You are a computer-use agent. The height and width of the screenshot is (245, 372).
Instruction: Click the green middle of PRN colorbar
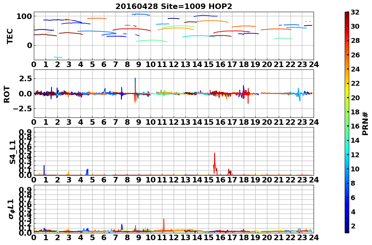tap(347, 122)
